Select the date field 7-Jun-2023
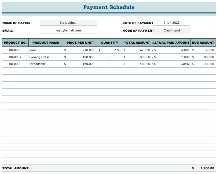 [x=172, y=23]
